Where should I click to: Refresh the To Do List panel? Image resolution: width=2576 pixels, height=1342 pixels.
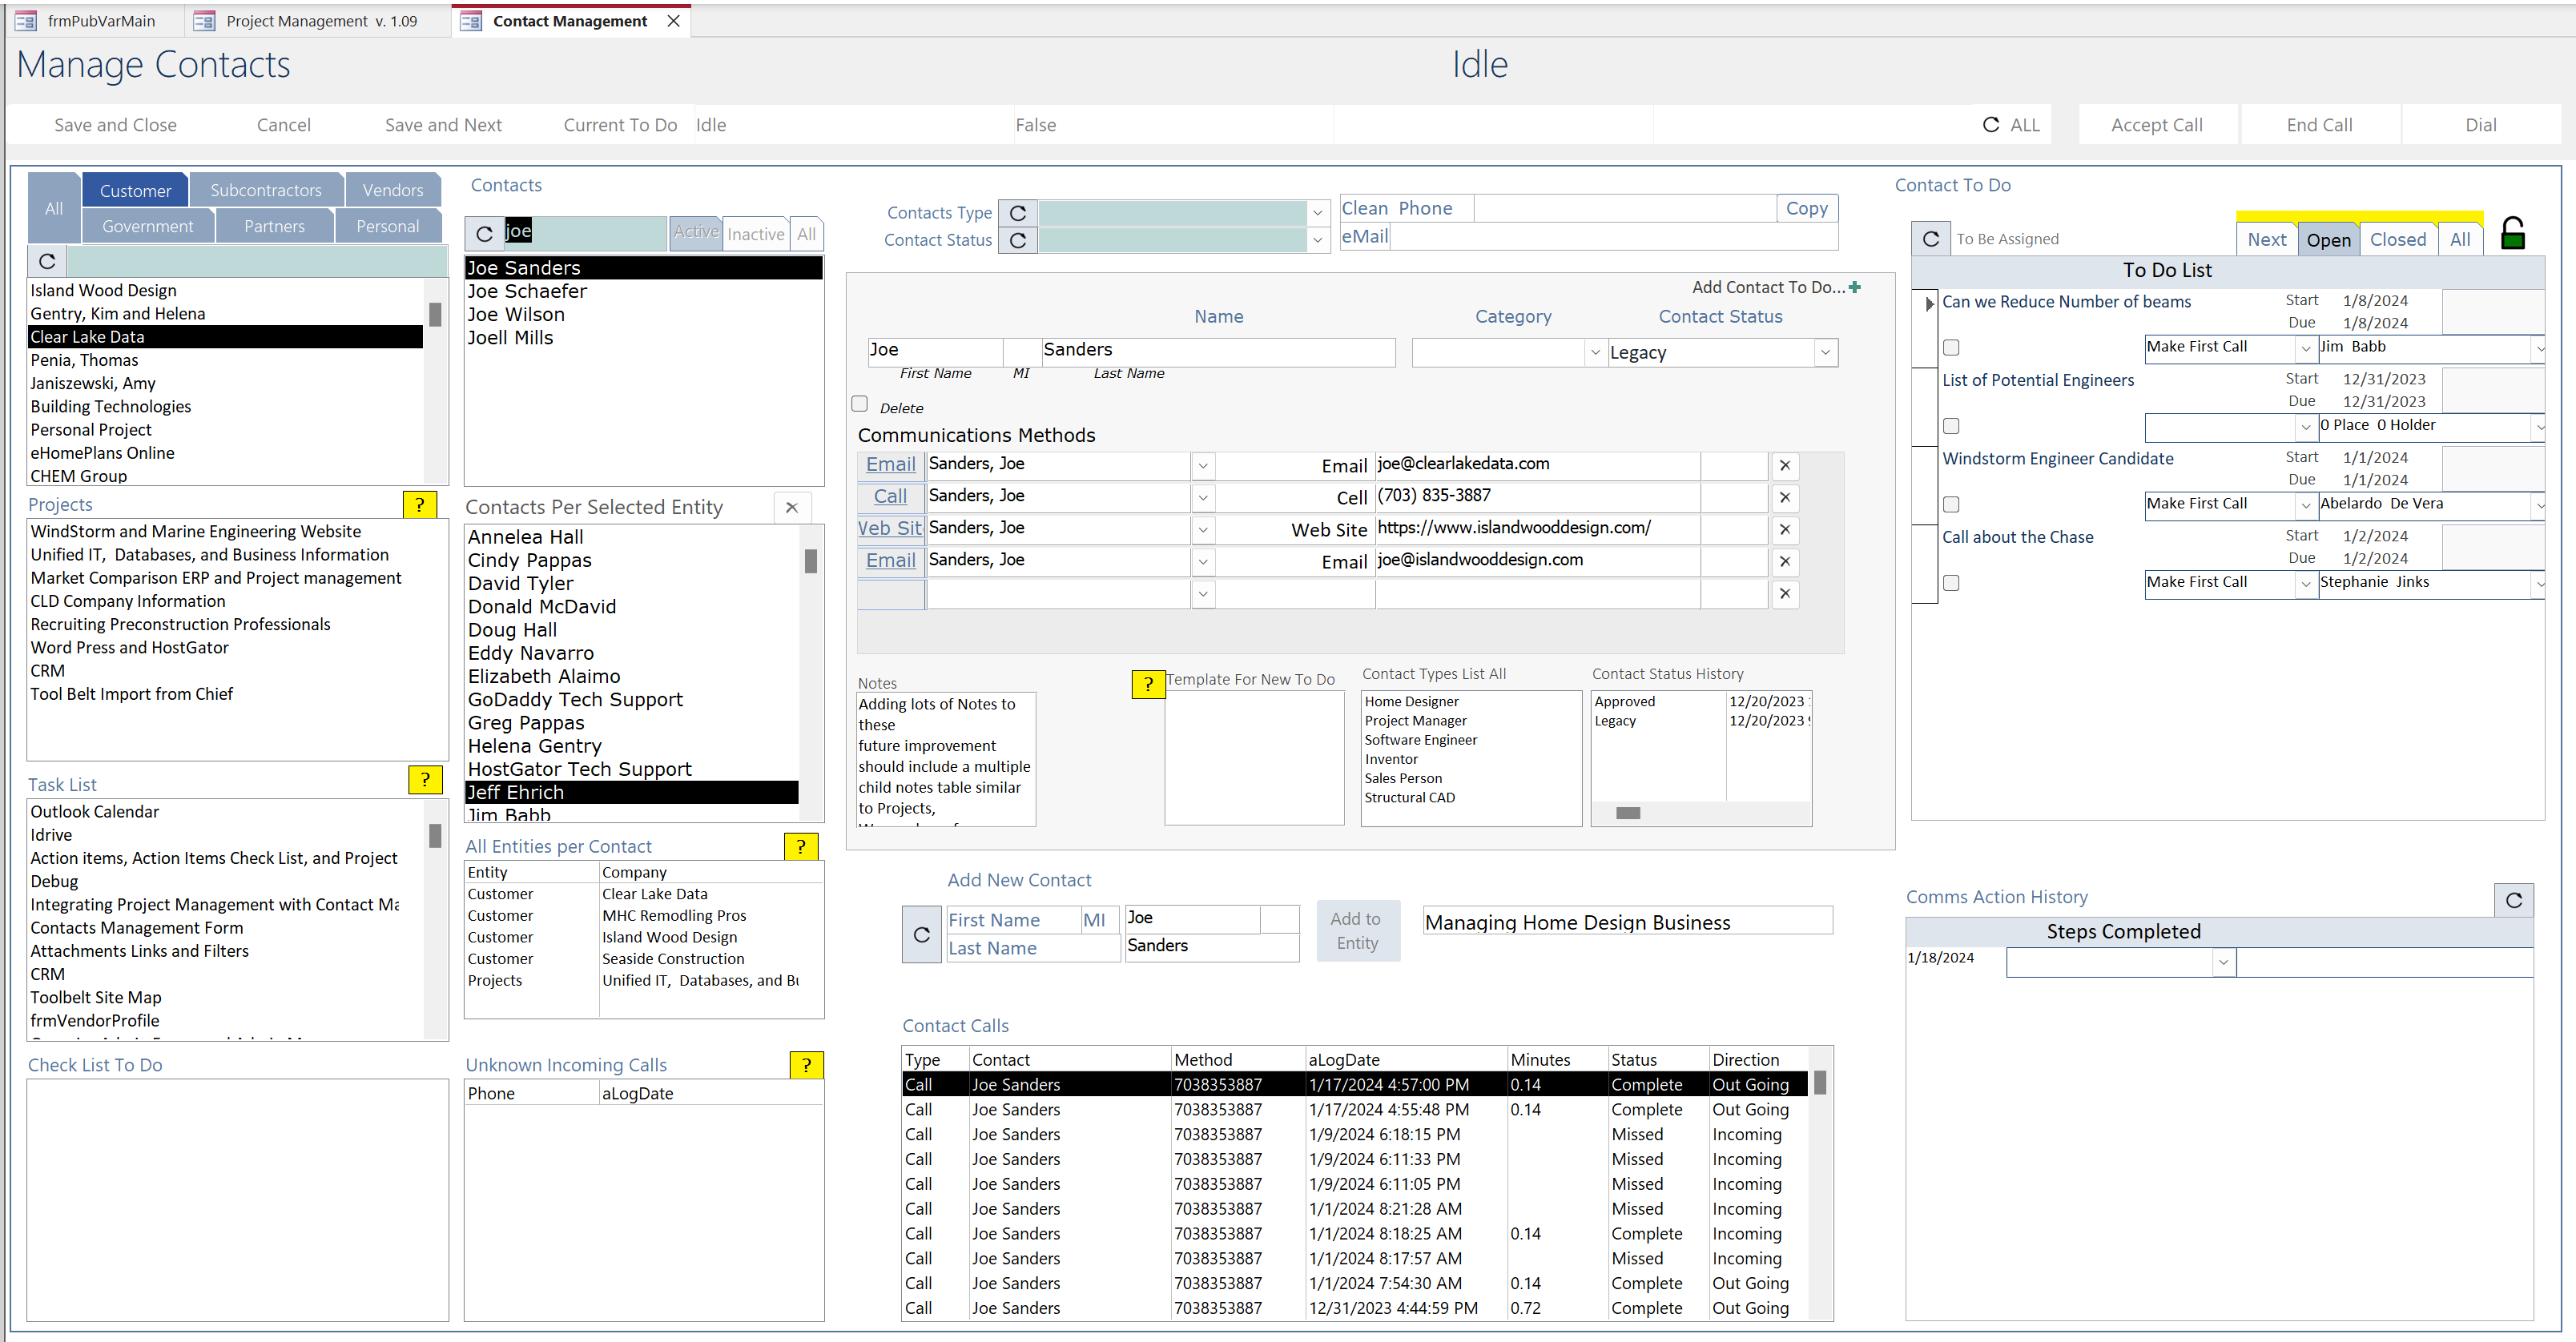coord(1931,239)
